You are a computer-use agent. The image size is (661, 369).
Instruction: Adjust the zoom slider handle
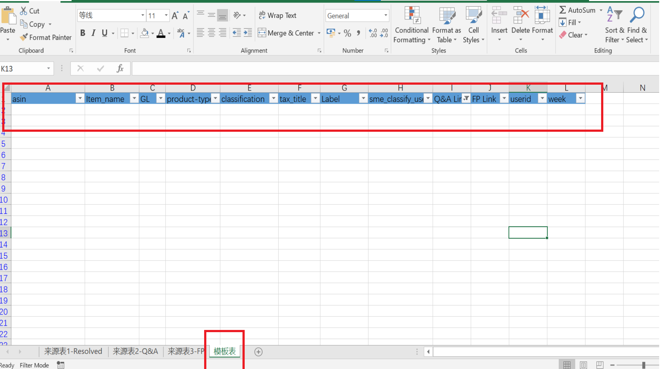[x=644, y=365]
